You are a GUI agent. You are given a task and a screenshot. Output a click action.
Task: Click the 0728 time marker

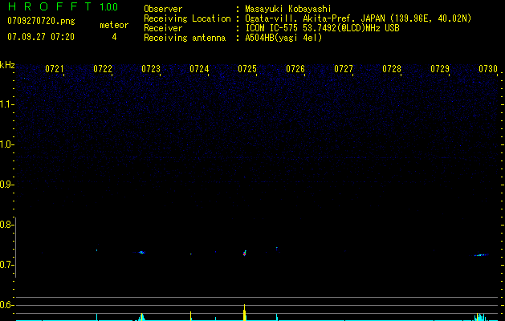tap(392, 69)
